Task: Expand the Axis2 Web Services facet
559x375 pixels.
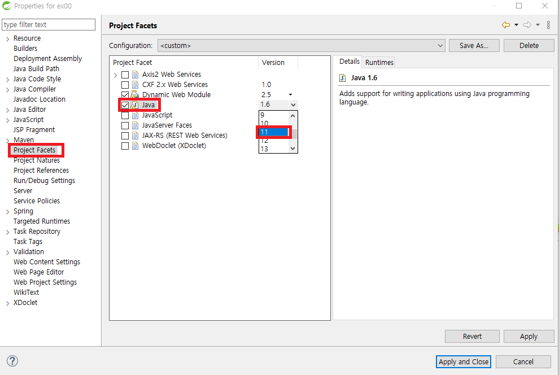Action: click(116, 75)
